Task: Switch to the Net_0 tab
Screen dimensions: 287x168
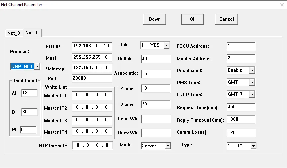Action: [x=14, y=33]
